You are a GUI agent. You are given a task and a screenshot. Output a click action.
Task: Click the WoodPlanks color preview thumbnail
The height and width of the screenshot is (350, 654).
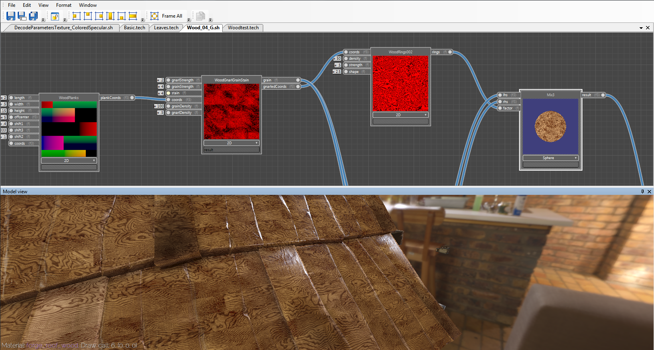[x=69, y=129]
